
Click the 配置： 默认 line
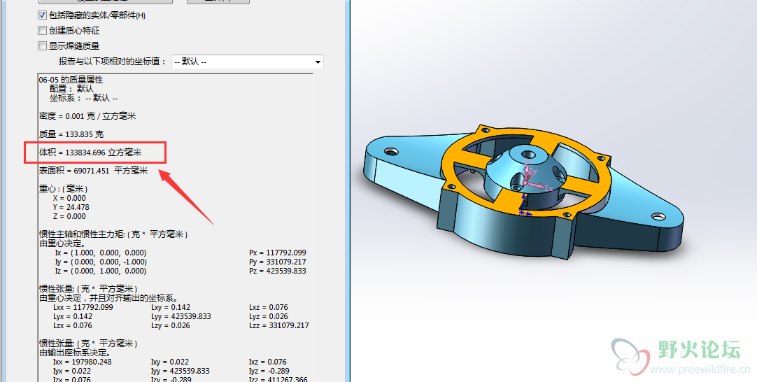71,89
